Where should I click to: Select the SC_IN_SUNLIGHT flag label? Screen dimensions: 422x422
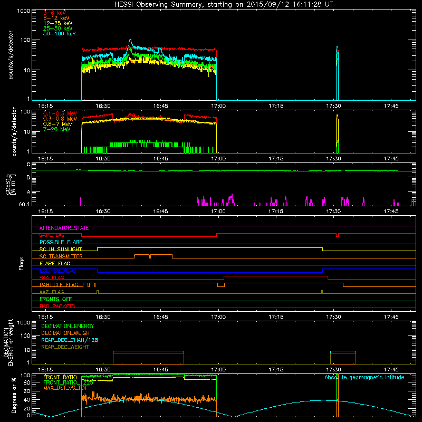pyautogui.click(x=61, y=249)
